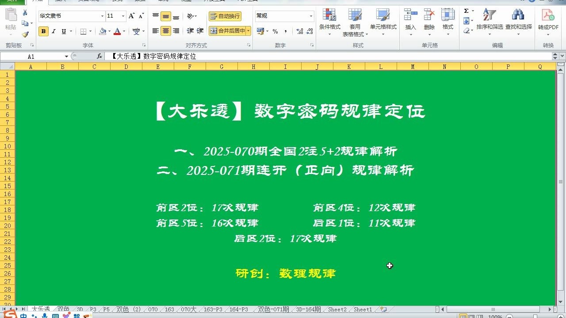
Task: Click the Copy icon in clipboard group
Action: (x=25, y=23)
